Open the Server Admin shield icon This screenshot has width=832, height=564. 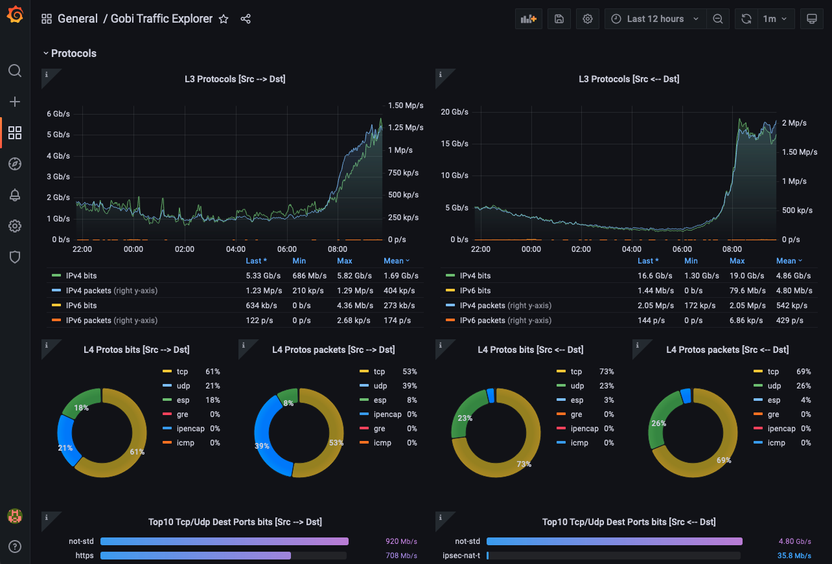(x=15, y=257)
